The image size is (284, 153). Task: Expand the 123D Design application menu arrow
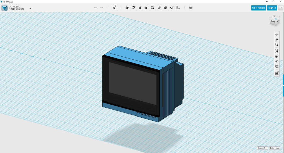click(30, 8)
